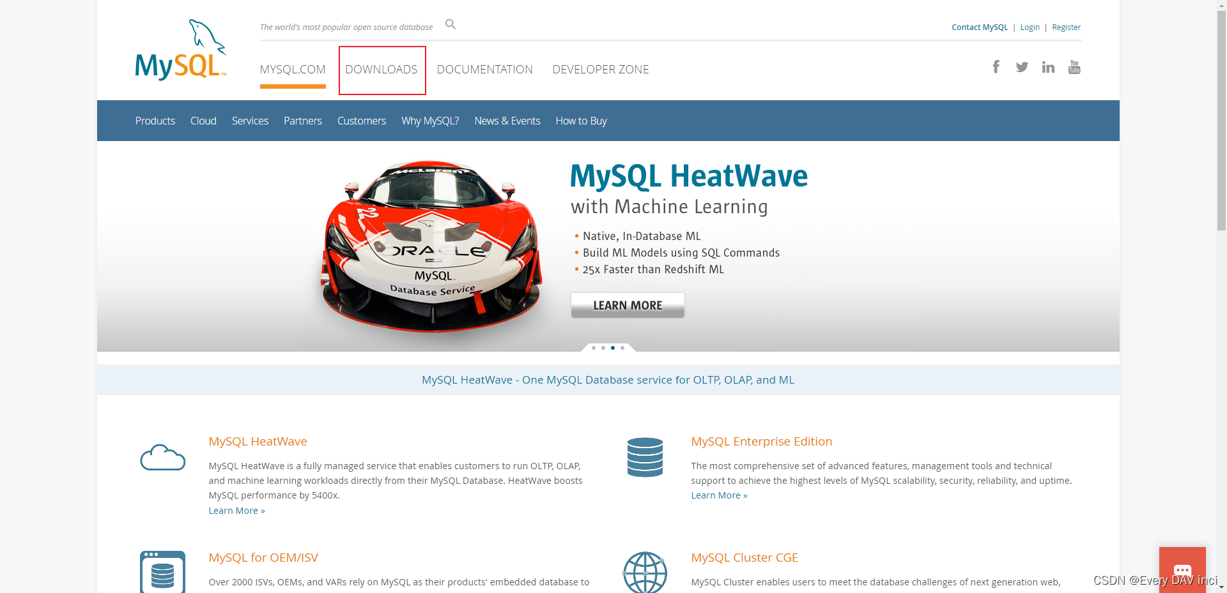Open the Services menu item
Viewport: 1227px width, 593px height.
250,121
